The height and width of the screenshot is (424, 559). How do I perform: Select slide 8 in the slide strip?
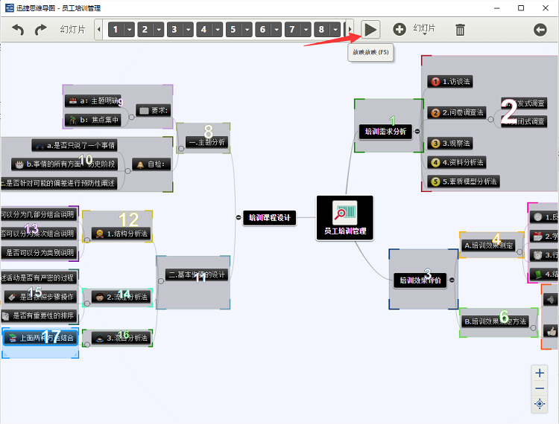322,30
